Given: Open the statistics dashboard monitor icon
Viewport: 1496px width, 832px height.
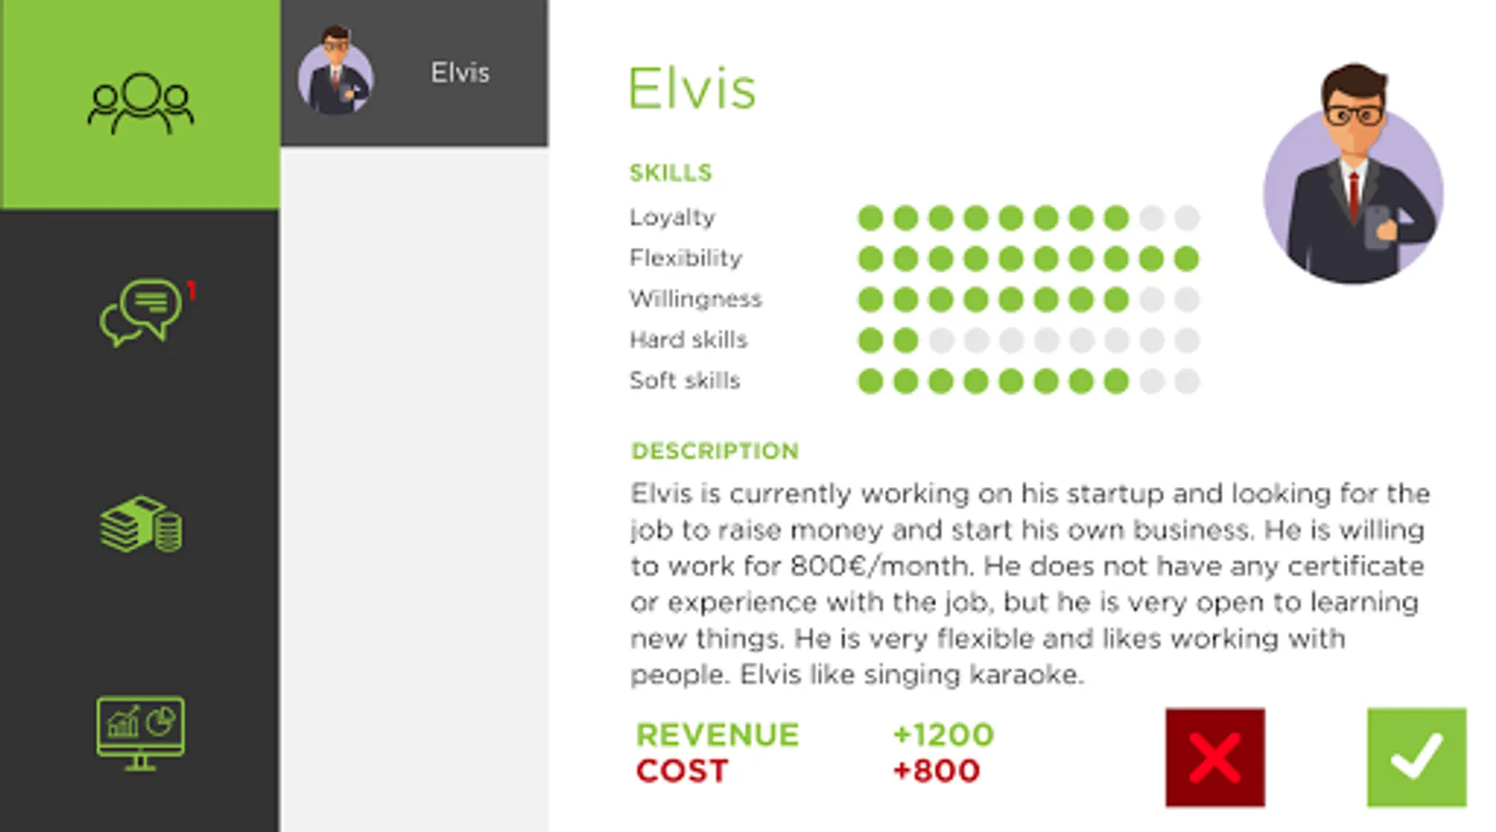Looking at the screenshot, I should coord(141,731).
